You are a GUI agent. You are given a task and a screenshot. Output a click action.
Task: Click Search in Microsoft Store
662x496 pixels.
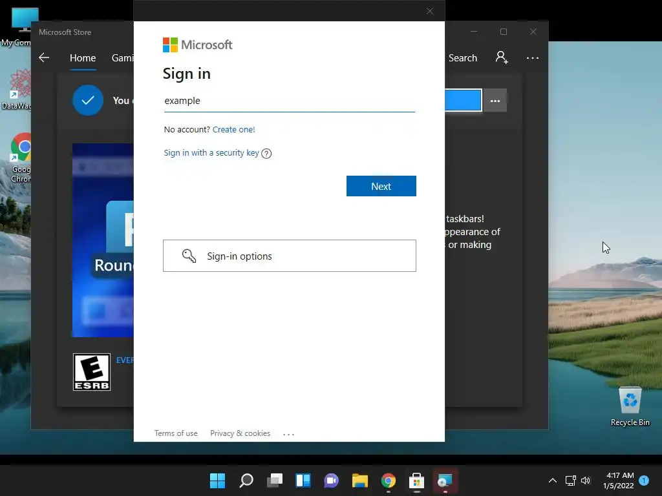(x=463, y=57)
